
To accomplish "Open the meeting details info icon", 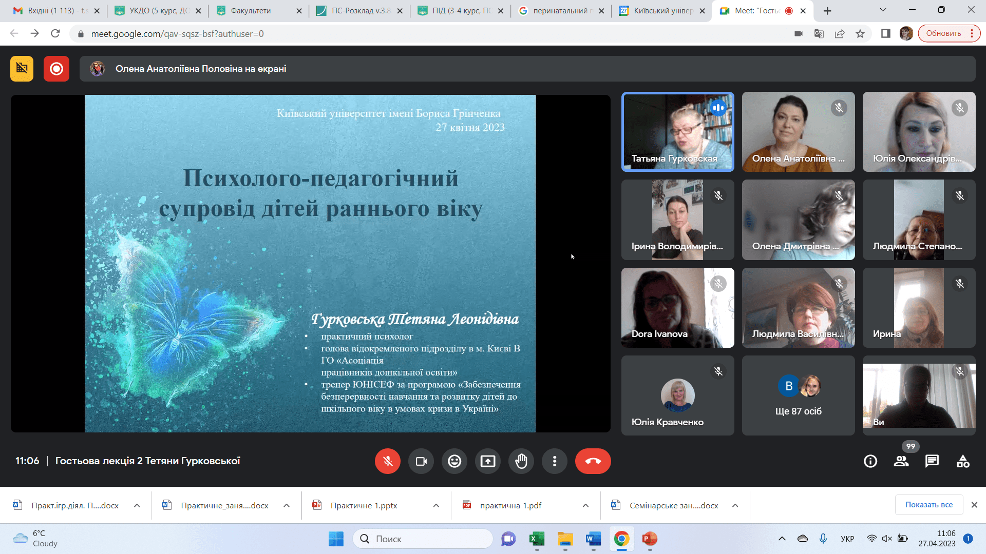I will (x=870, y=461).
